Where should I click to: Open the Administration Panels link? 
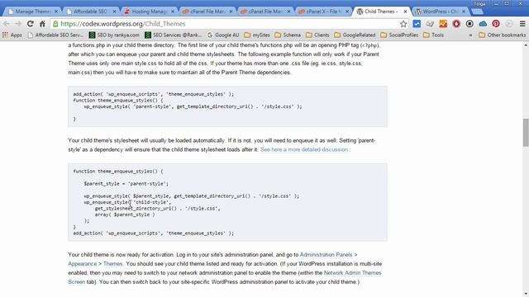(x=326, y=255)
